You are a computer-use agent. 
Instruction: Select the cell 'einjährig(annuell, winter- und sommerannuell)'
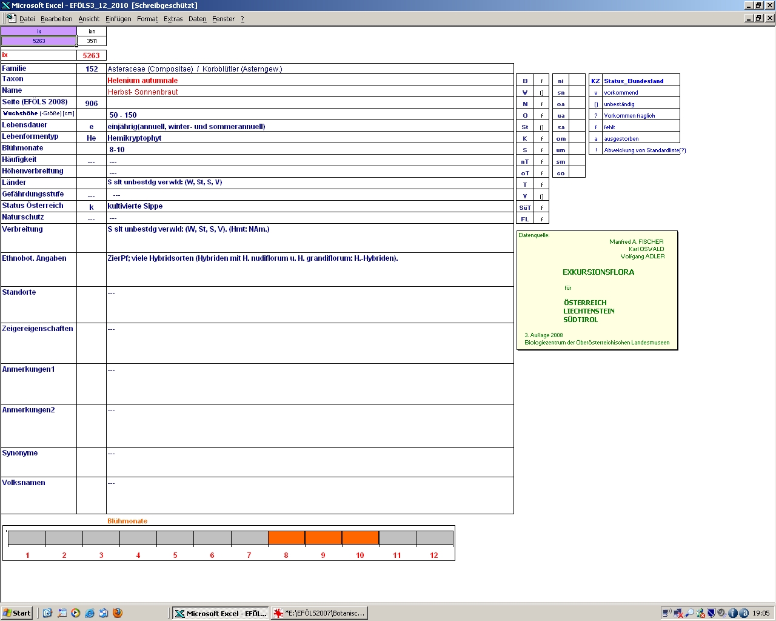tap(310, 126)
